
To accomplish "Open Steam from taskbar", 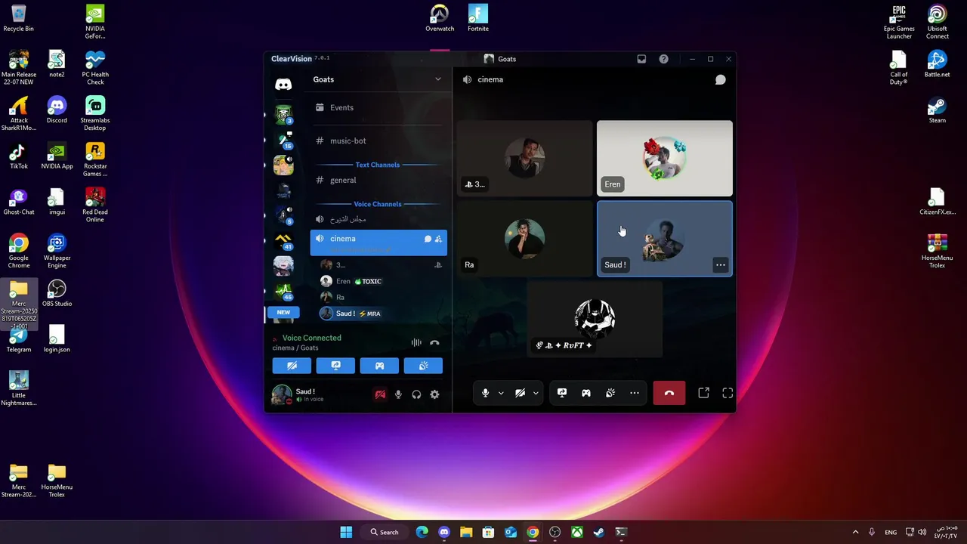I will 599,532.
